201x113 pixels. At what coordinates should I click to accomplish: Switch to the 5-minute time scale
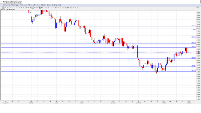click(x=15, y=7)
